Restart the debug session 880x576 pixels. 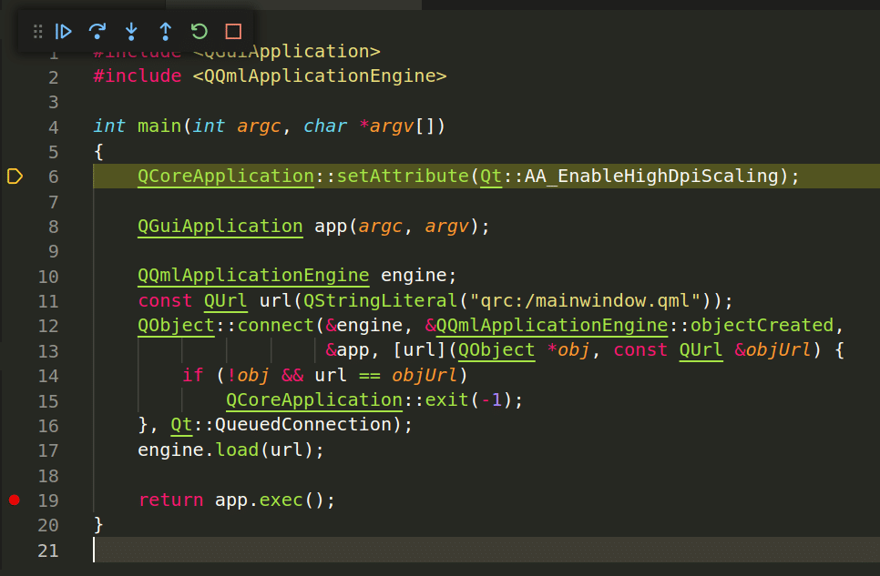[x=199, y=32]
